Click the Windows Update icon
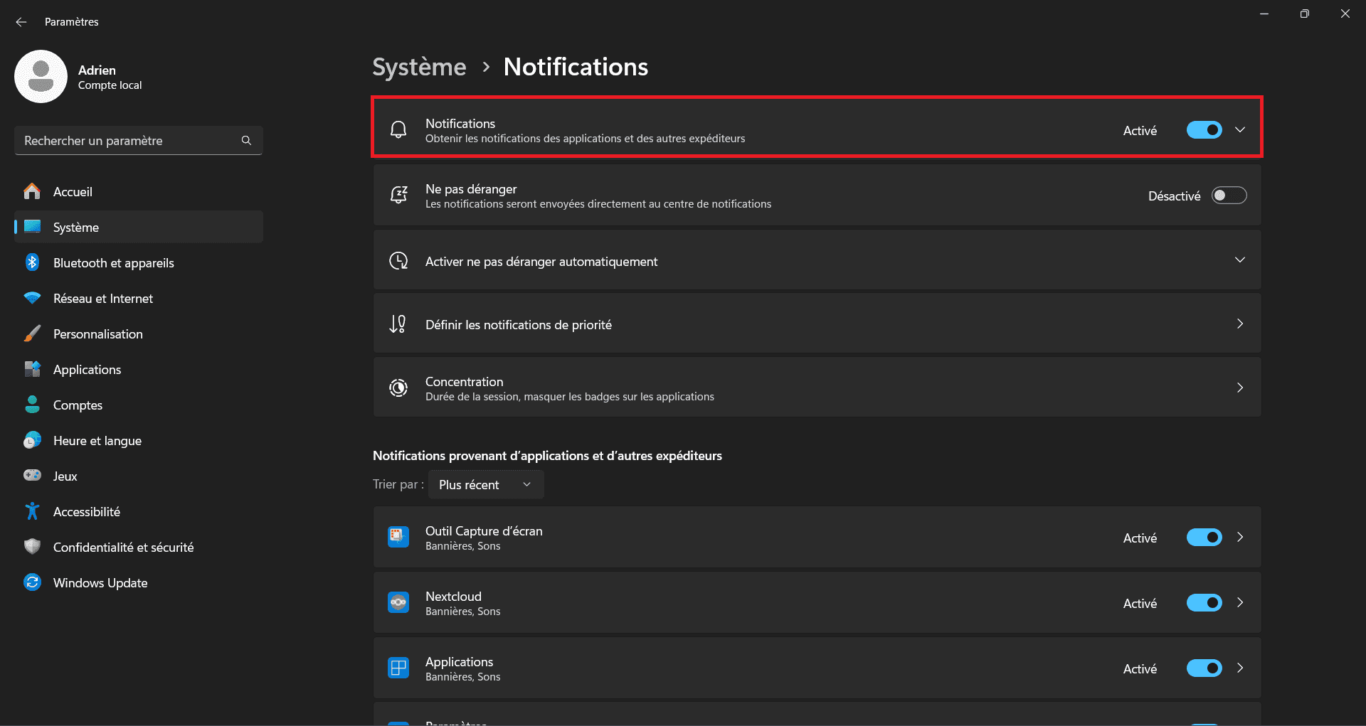Viewport: 1366px width, 726px height. click(32, 582)
